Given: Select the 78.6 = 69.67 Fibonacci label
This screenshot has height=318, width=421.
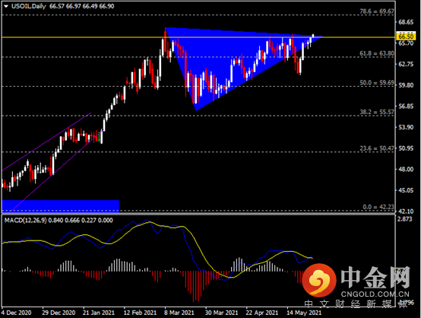Looking at the screenshot, I should point(377,11).
